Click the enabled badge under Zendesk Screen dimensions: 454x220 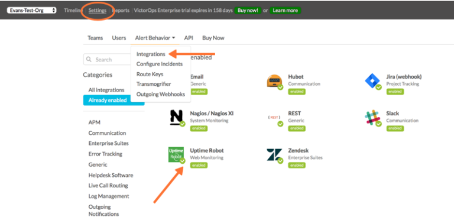(297, 165)
